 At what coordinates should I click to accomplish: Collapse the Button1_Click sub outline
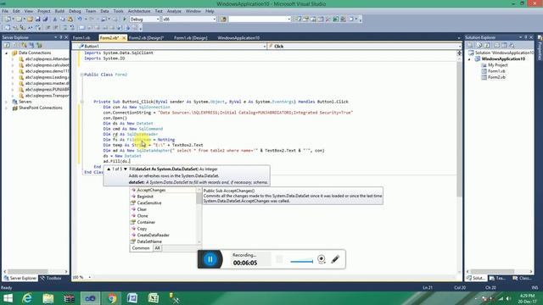click(82, 102)
